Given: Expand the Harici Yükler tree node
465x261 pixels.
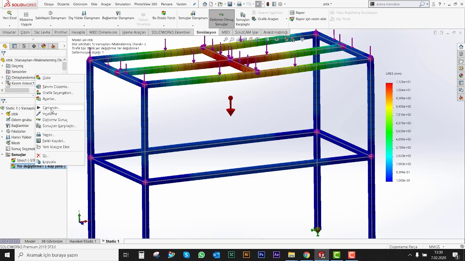Looking at the screenshot, I should 3,137.
